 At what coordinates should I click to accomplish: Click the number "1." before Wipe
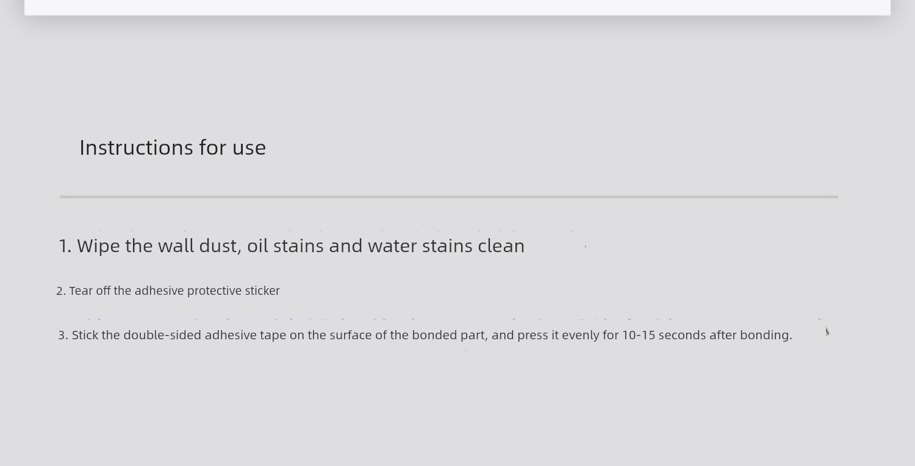pos(65,246)
